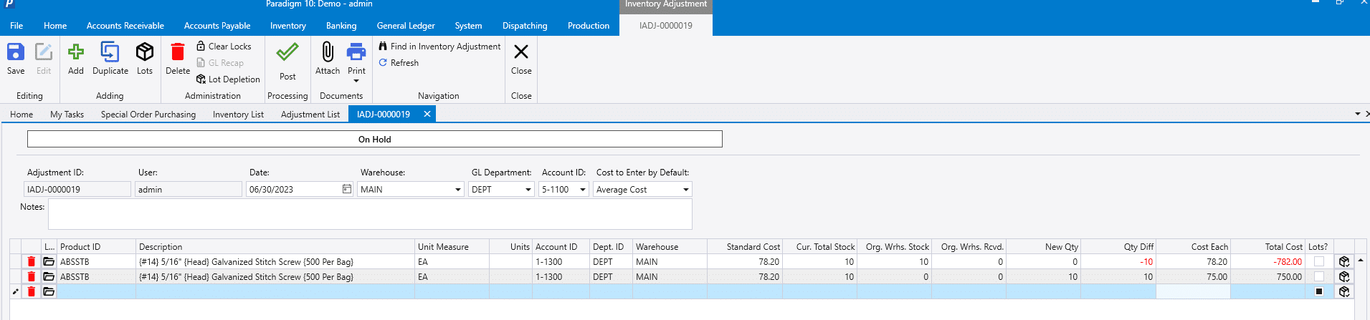Click the Duplicate icon
Screen dimensions: 1370x320
click(110, 53)
